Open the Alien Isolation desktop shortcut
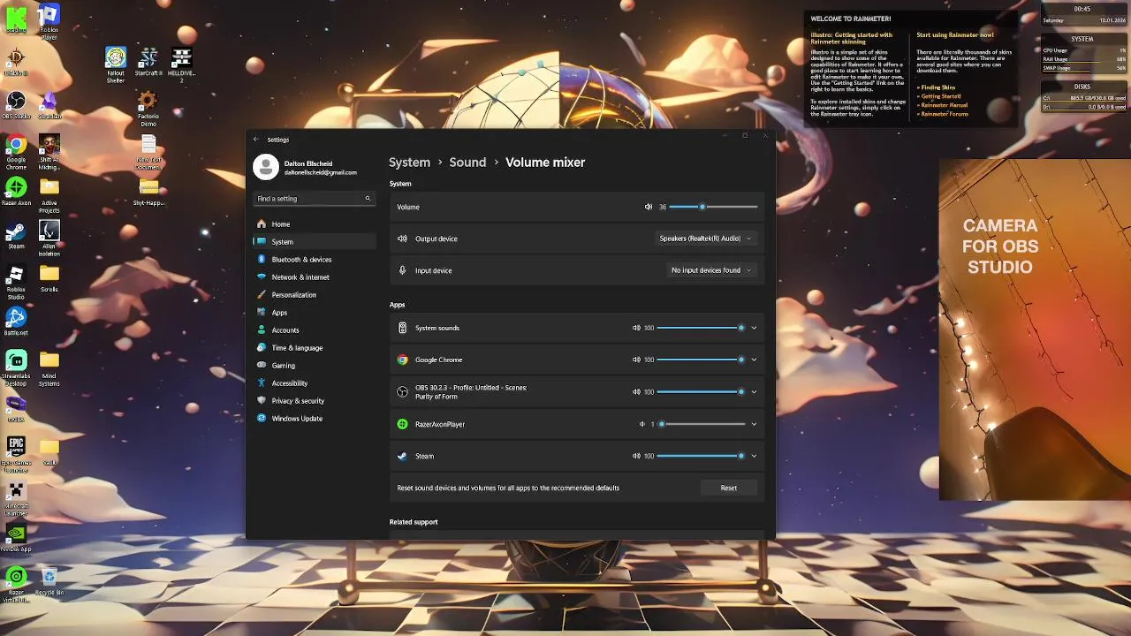Screen dimensions: 1131x636 (x=49, y=236)
